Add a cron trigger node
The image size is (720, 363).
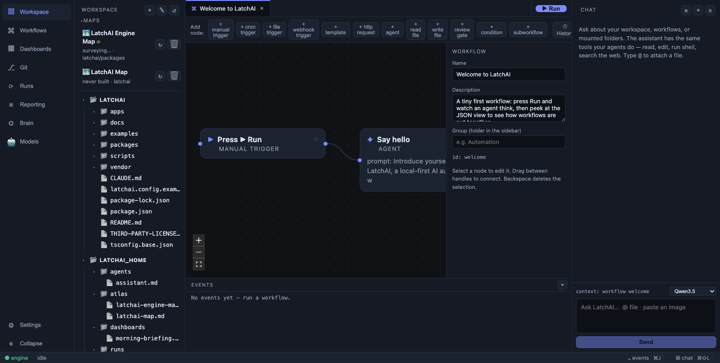click(x=248, y=30)
